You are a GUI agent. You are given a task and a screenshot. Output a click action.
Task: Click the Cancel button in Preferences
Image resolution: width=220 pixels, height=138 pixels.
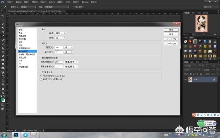171,34
